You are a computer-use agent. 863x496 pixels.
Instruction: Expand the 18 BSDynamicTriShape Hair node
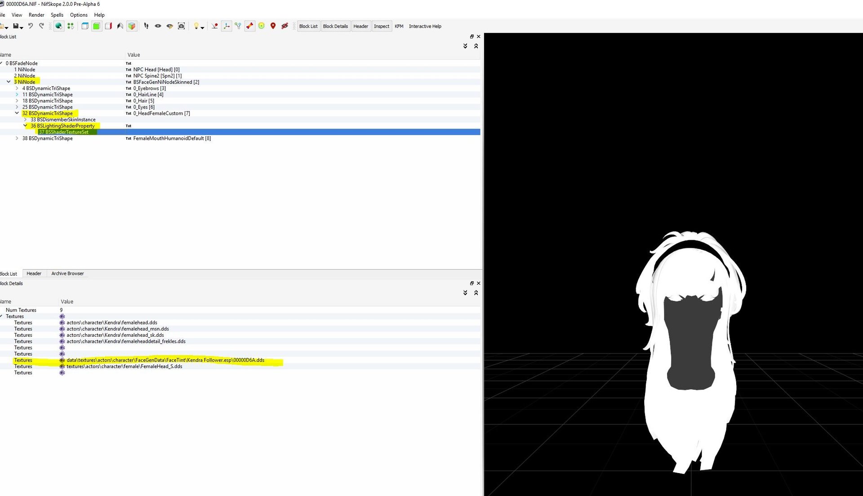point(17,101)
